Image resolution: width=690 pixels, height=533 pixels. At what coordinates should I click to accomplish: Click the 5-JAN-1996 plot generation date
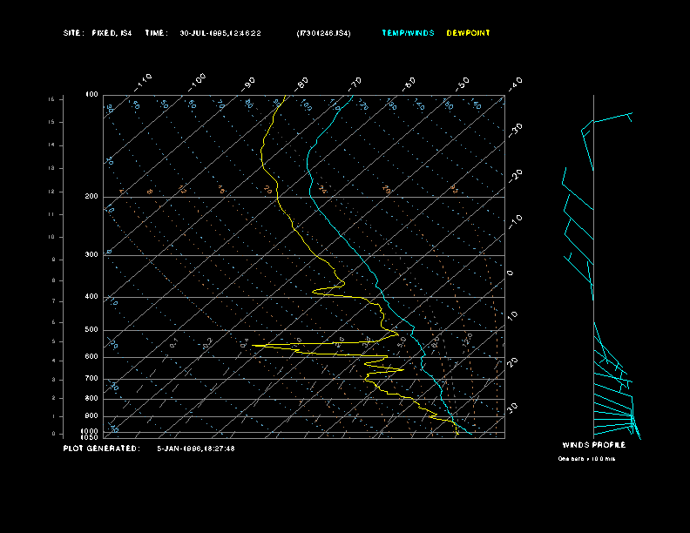pyautogui.click(x=196, y=449)
